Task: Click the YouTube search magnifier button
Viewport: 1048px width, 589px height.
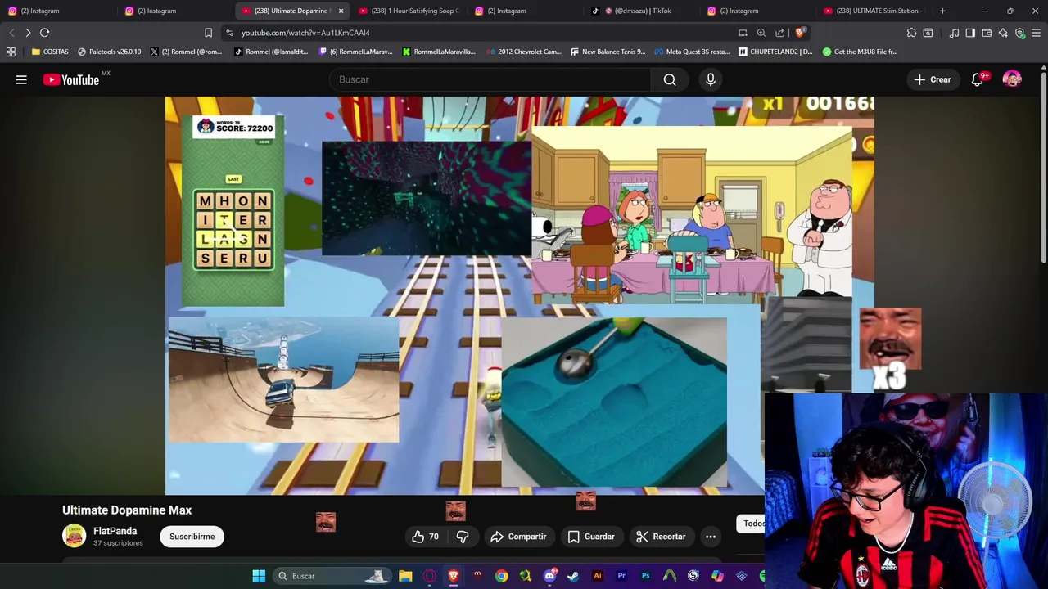Action: pyautogui.click(x=670, y=79)
